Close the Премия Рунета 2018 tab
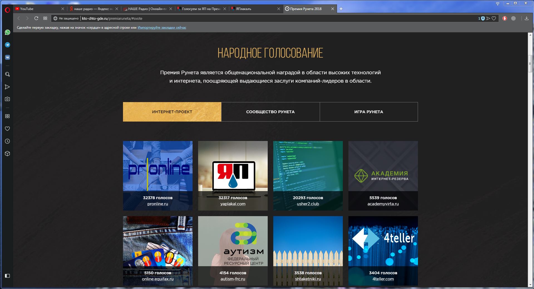534x289 pixels. [333, 9]
